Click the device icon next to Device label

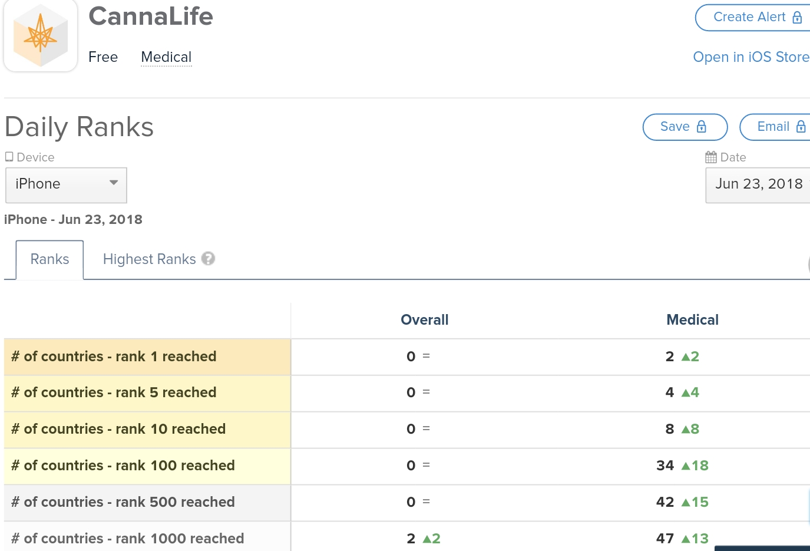point(9,157)
